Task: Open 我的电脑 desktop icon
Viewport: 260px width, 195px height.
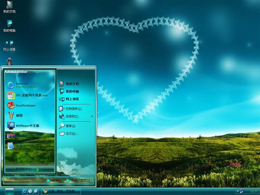Action: coord(9,26)
